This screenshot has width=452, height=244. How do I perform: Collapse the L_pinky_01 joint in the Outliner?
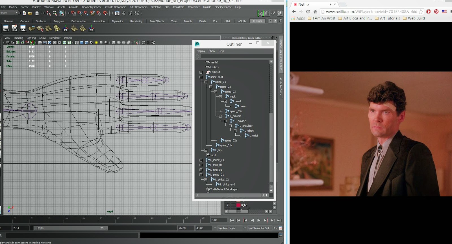pyautogui.click(x=201, y=175)
